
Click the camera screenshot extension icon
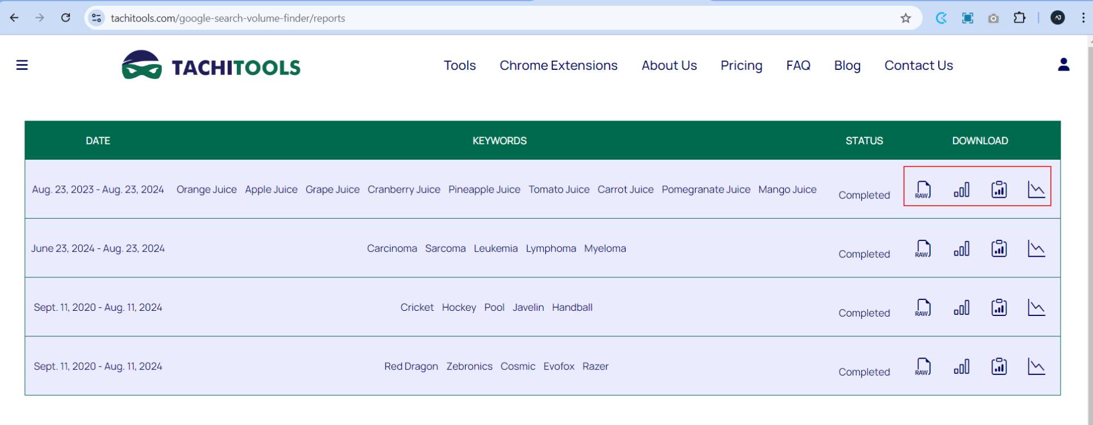pos(993,18)
